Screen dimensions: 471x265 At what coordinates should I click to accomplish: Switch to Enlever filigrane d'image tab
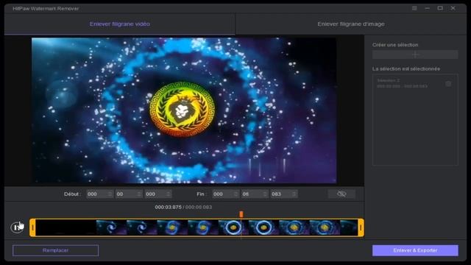(x=351, y=24)
